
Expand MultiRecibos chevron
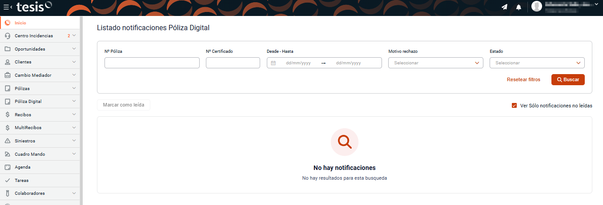coord(74,127)
